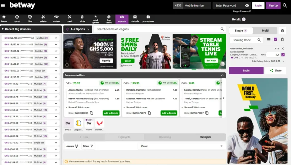Image resolution: width=291 pixels, height=165 pixels.
Task: Go to home in navigation bar
Action: 4,19
